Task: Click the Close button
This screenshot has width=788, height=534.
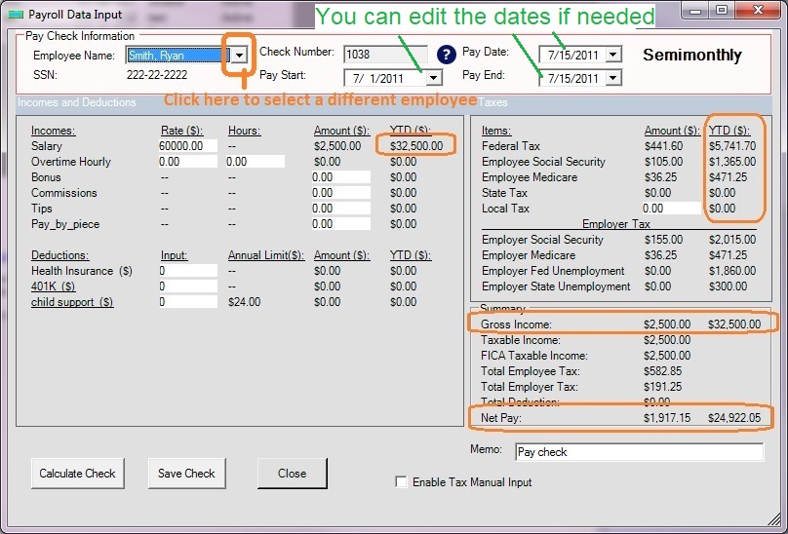Action: tap(292, 474)
